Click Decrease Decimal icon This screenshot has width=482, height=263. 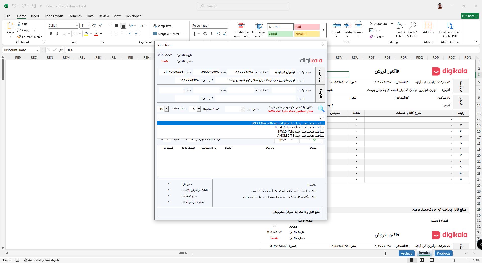tap(225, 34)
